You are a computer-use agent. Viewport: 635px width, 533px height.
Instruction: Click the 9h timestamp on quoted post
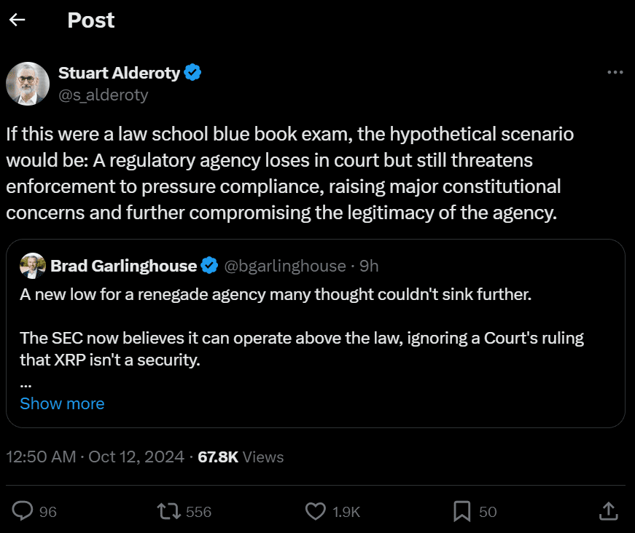click(370, 266)
